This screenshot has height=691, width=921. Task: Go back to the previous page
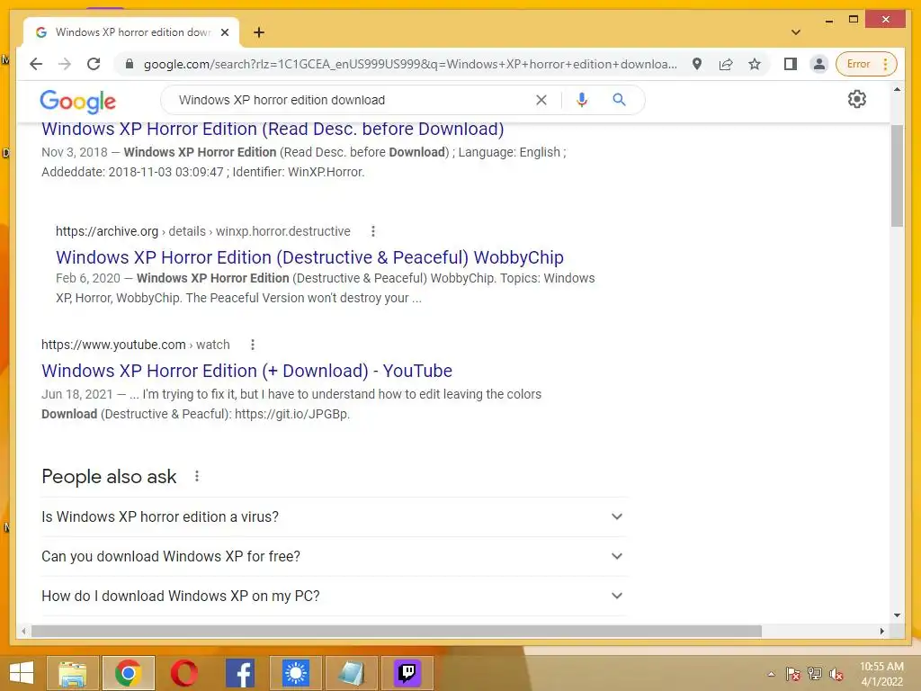tap(36, 64)
